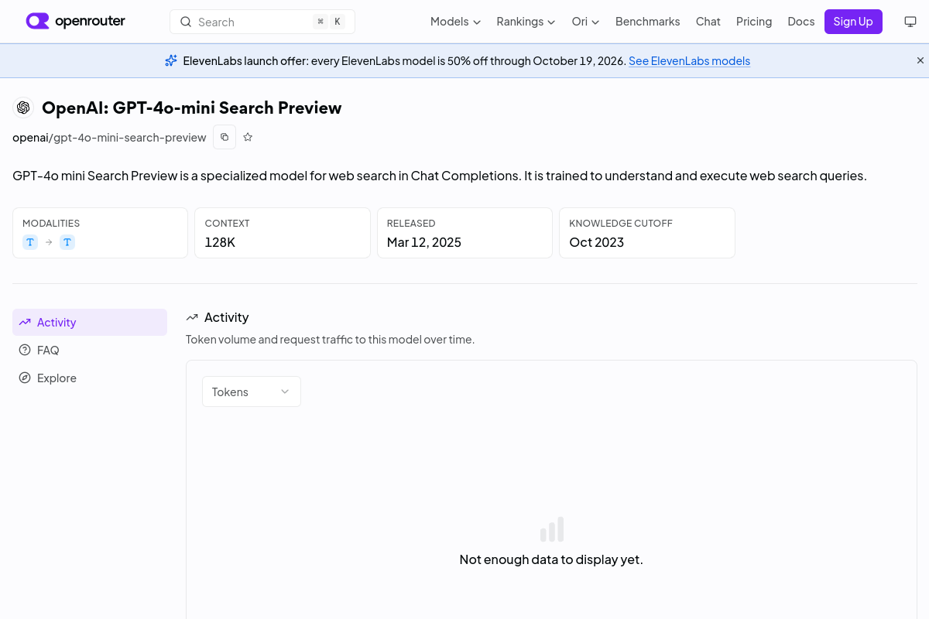Click the CONTEXT label
929x619 pixels.
click(227, 223)
